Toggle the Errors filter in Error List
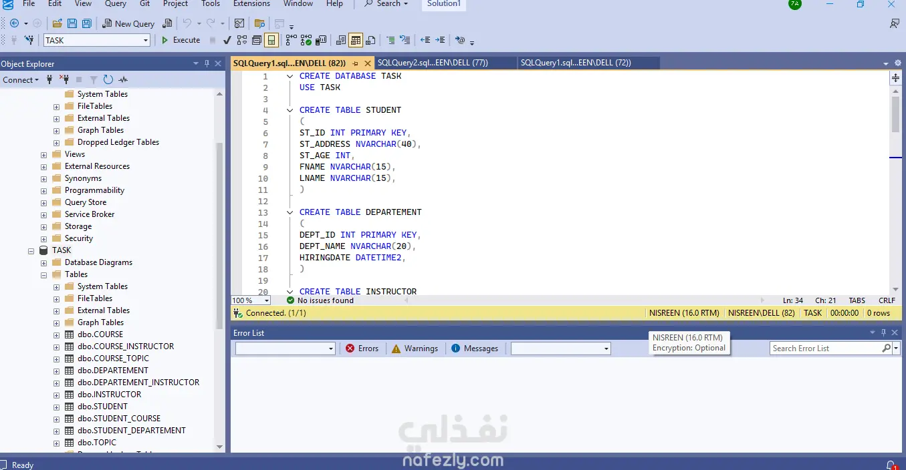The image size is (906, 470). tap(362, 348)
